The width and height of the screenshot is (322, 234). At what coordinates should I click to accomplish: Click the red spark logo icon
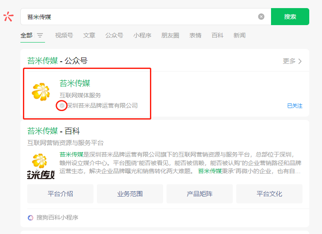8,17
